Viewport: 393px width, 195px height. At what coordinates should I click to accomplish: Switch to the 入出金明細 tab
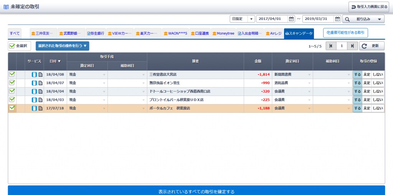coord(250,33)
